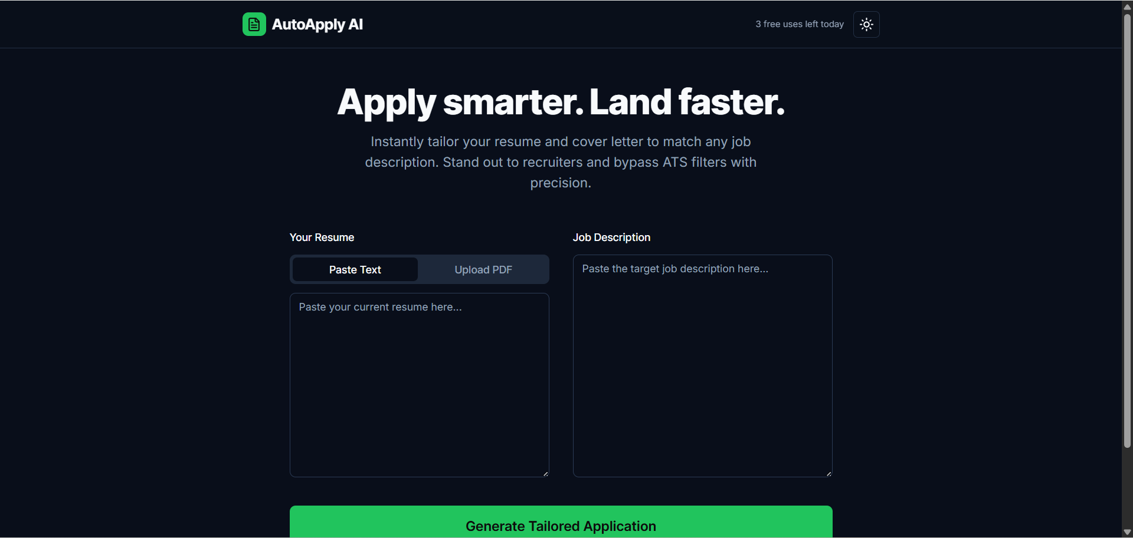Click into the resume paste text area
The width and height of the screenshot is (1133, 538).
[420, 385]
